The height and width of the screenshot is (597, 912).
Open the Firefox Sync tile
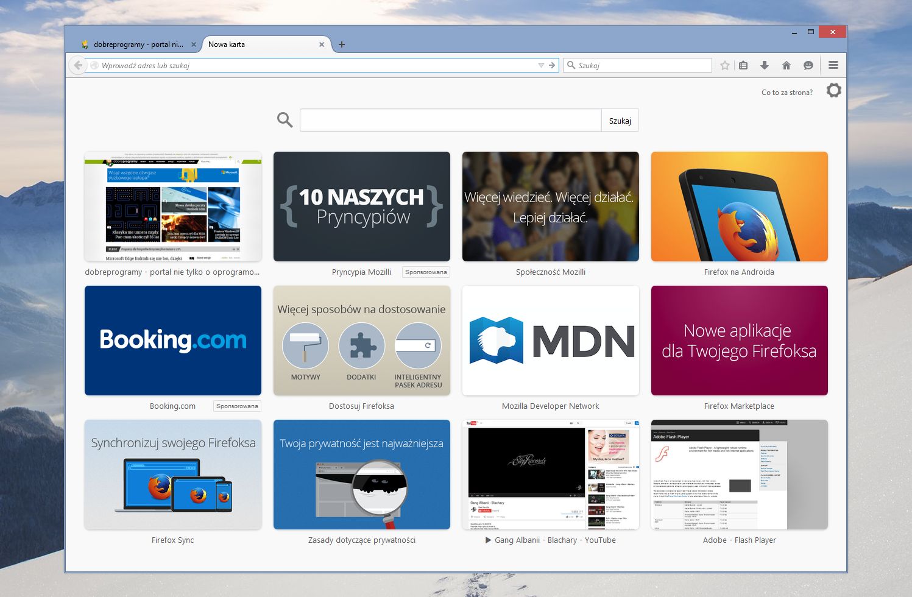tap(173, 475)
